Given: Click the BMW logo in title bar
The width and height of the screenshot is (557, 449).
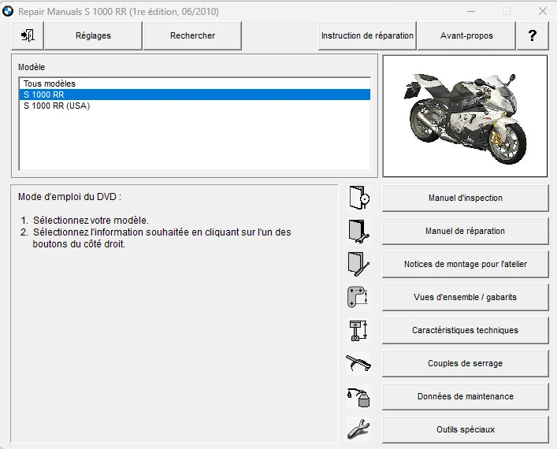Looking at the screenshot, I should point(8,11).
